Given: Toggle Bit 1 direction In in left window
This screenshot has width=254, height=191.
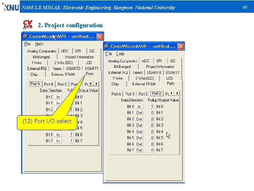Looking at the screenshot, I should click(58, 103).
